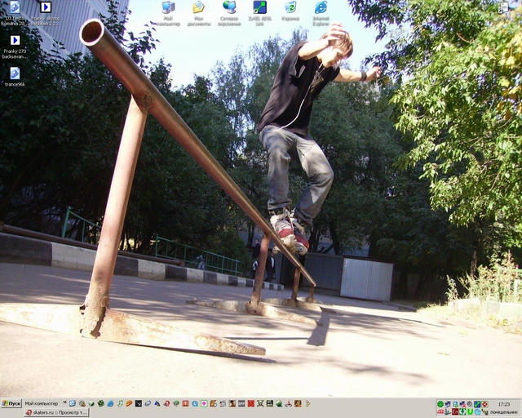The image size is (522, 418).
Task: Launch Internet Explorer from desktop
Action: pos(321,8)
